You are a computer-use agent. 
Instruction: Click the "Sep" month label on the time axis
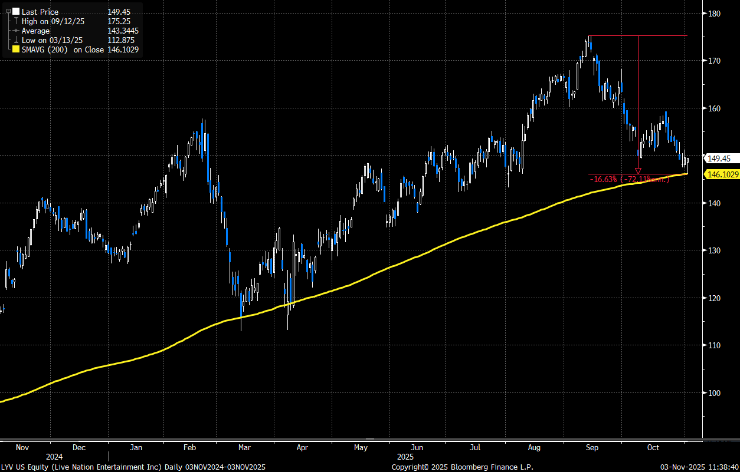(593, 448)
